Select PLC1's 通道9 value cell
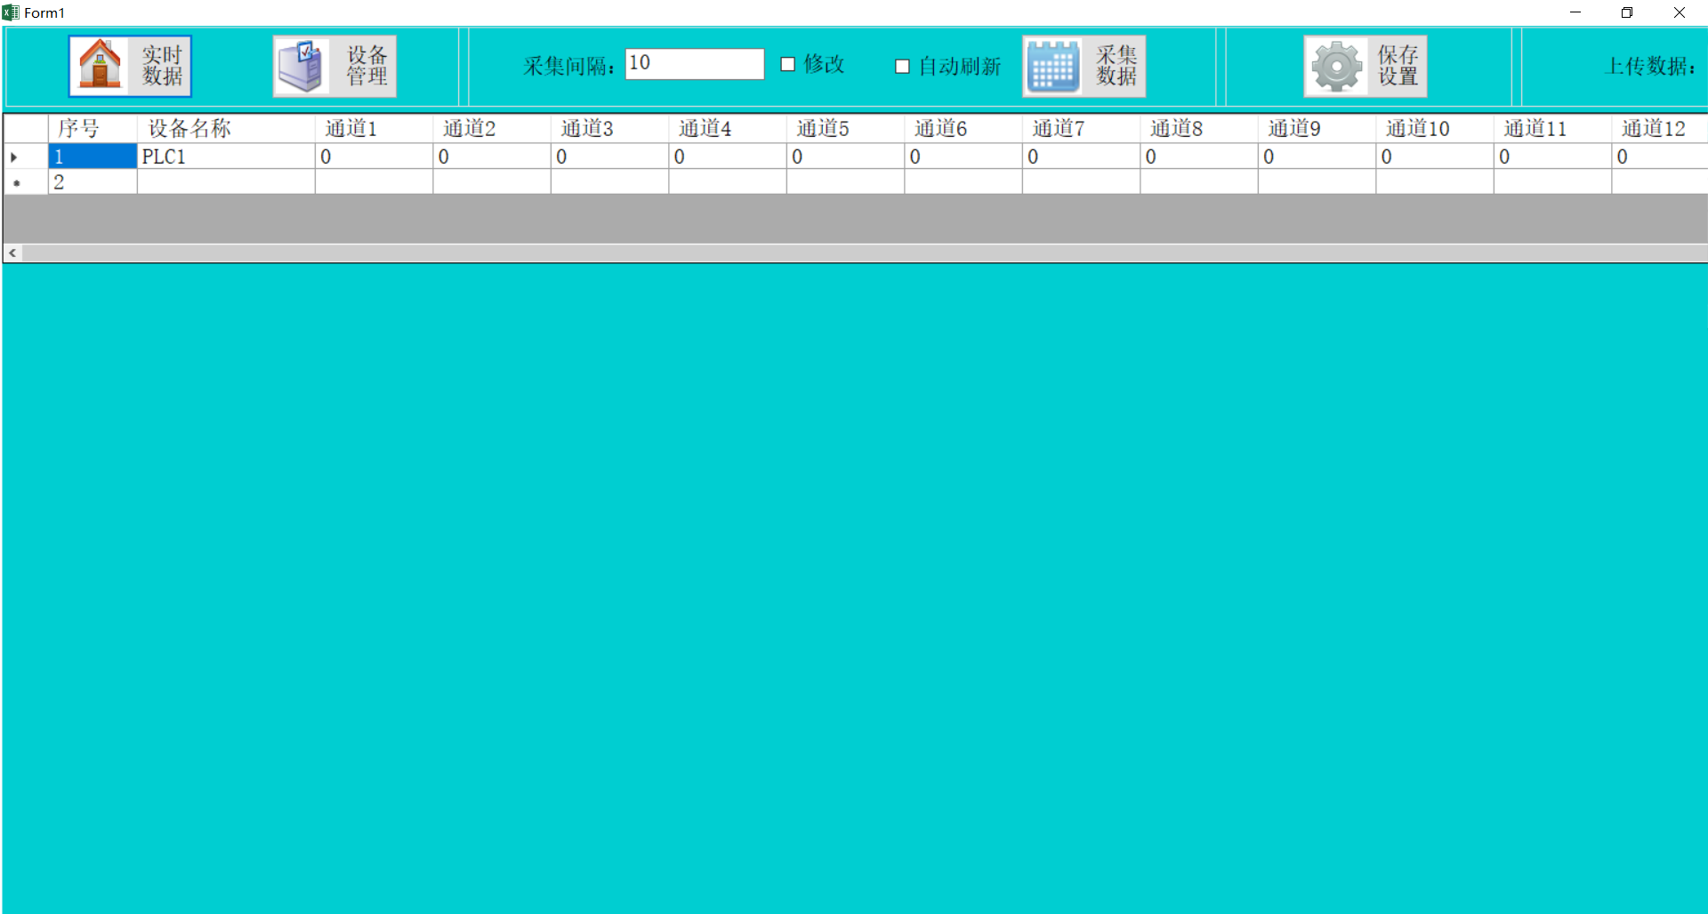Viewport: 1708px width, 914px height. click(x=1317, y=156)
